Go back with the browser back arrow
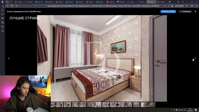 point(7,6)
